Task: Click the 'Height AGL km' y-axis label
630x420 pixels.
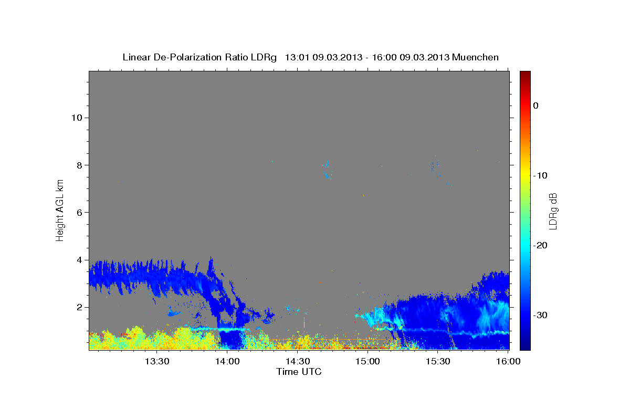Action: tap(60, 210)
